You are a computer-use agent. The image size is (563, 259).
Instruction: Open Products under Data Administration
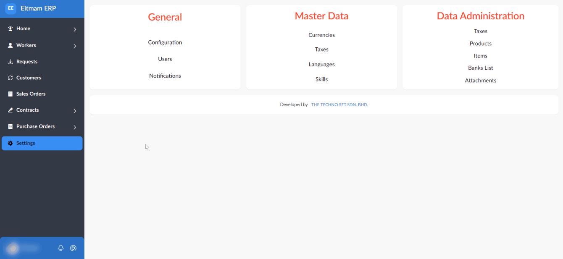(481, 44)
